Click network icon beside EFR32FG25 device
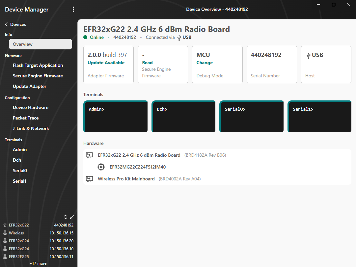Viewport: 356px width, 267px height. pyautogui.click(x=5, y=256)
